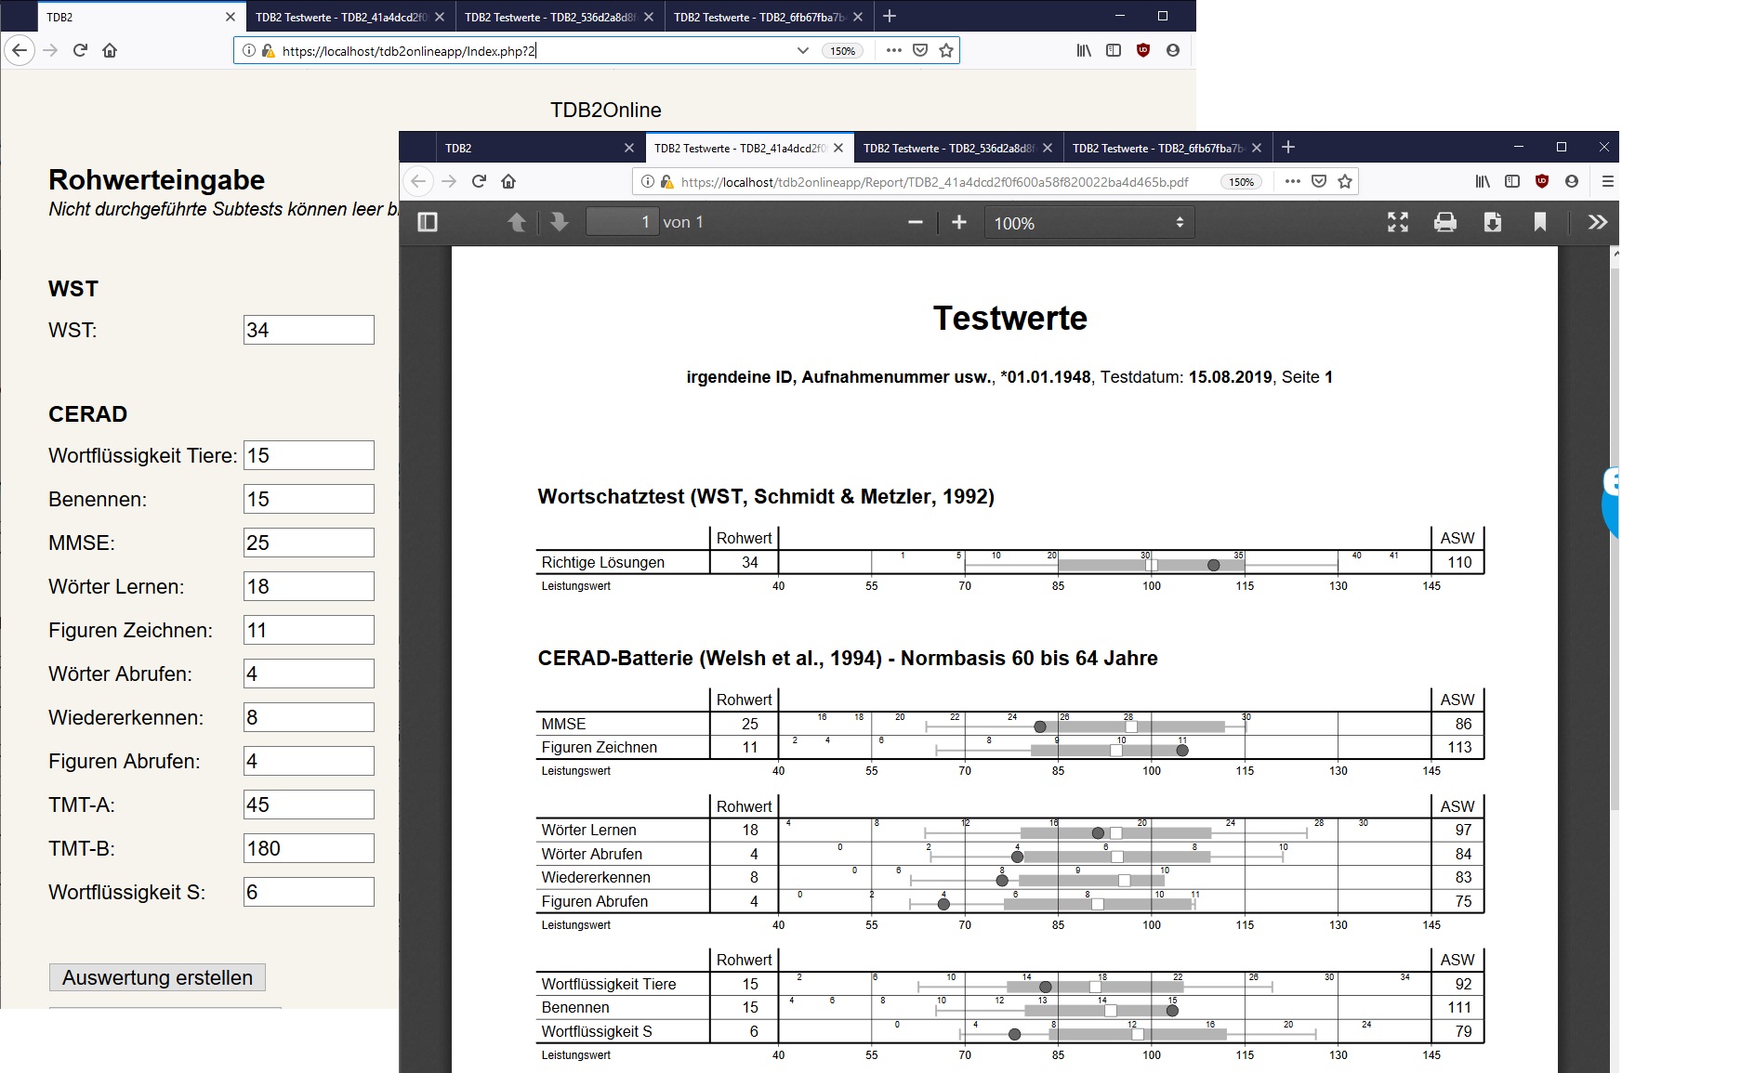Image resolution: width=1754 pixels, height=1073 pixels.
Task: Switch to the TDB2_6fb67fba7b tab
Action: click(1157, 148)
